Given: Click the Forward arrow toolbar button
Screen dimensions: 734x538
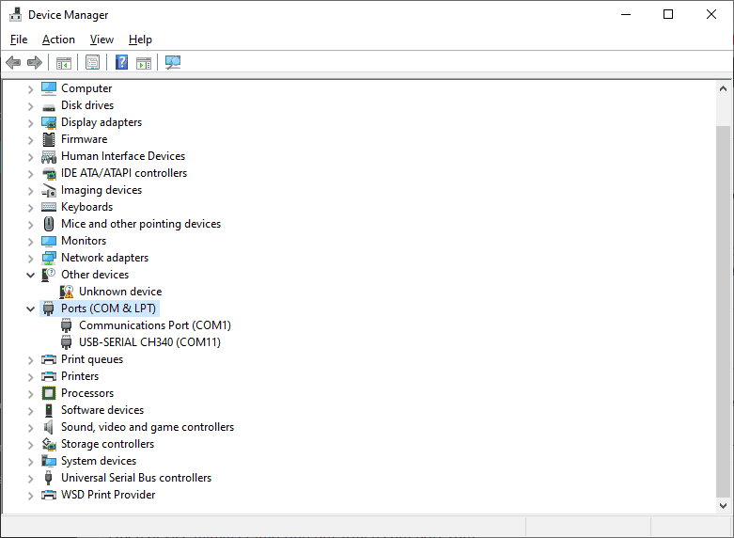Looking at the screenshot, I should point(35,63).
